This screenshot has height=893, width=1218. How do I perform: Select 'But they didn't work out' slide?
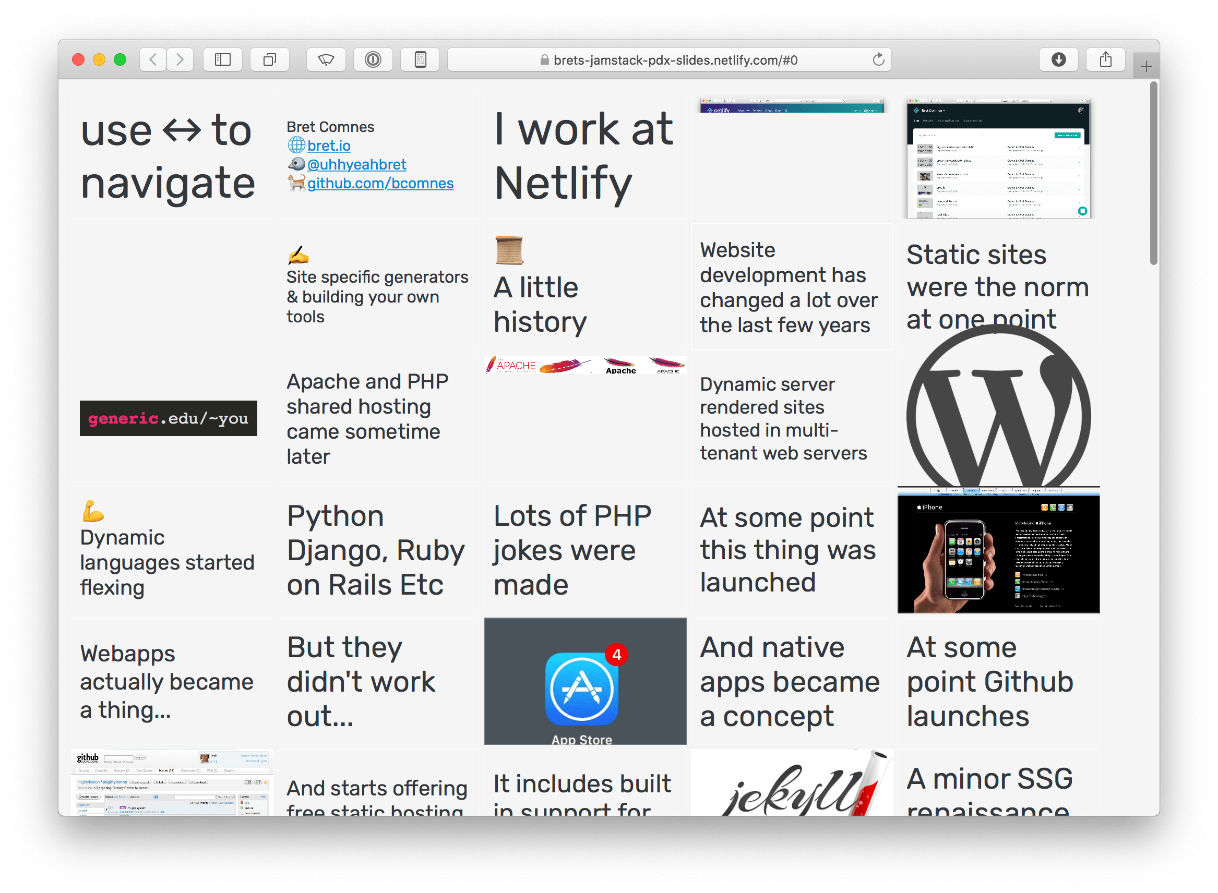tap(378, 681)
